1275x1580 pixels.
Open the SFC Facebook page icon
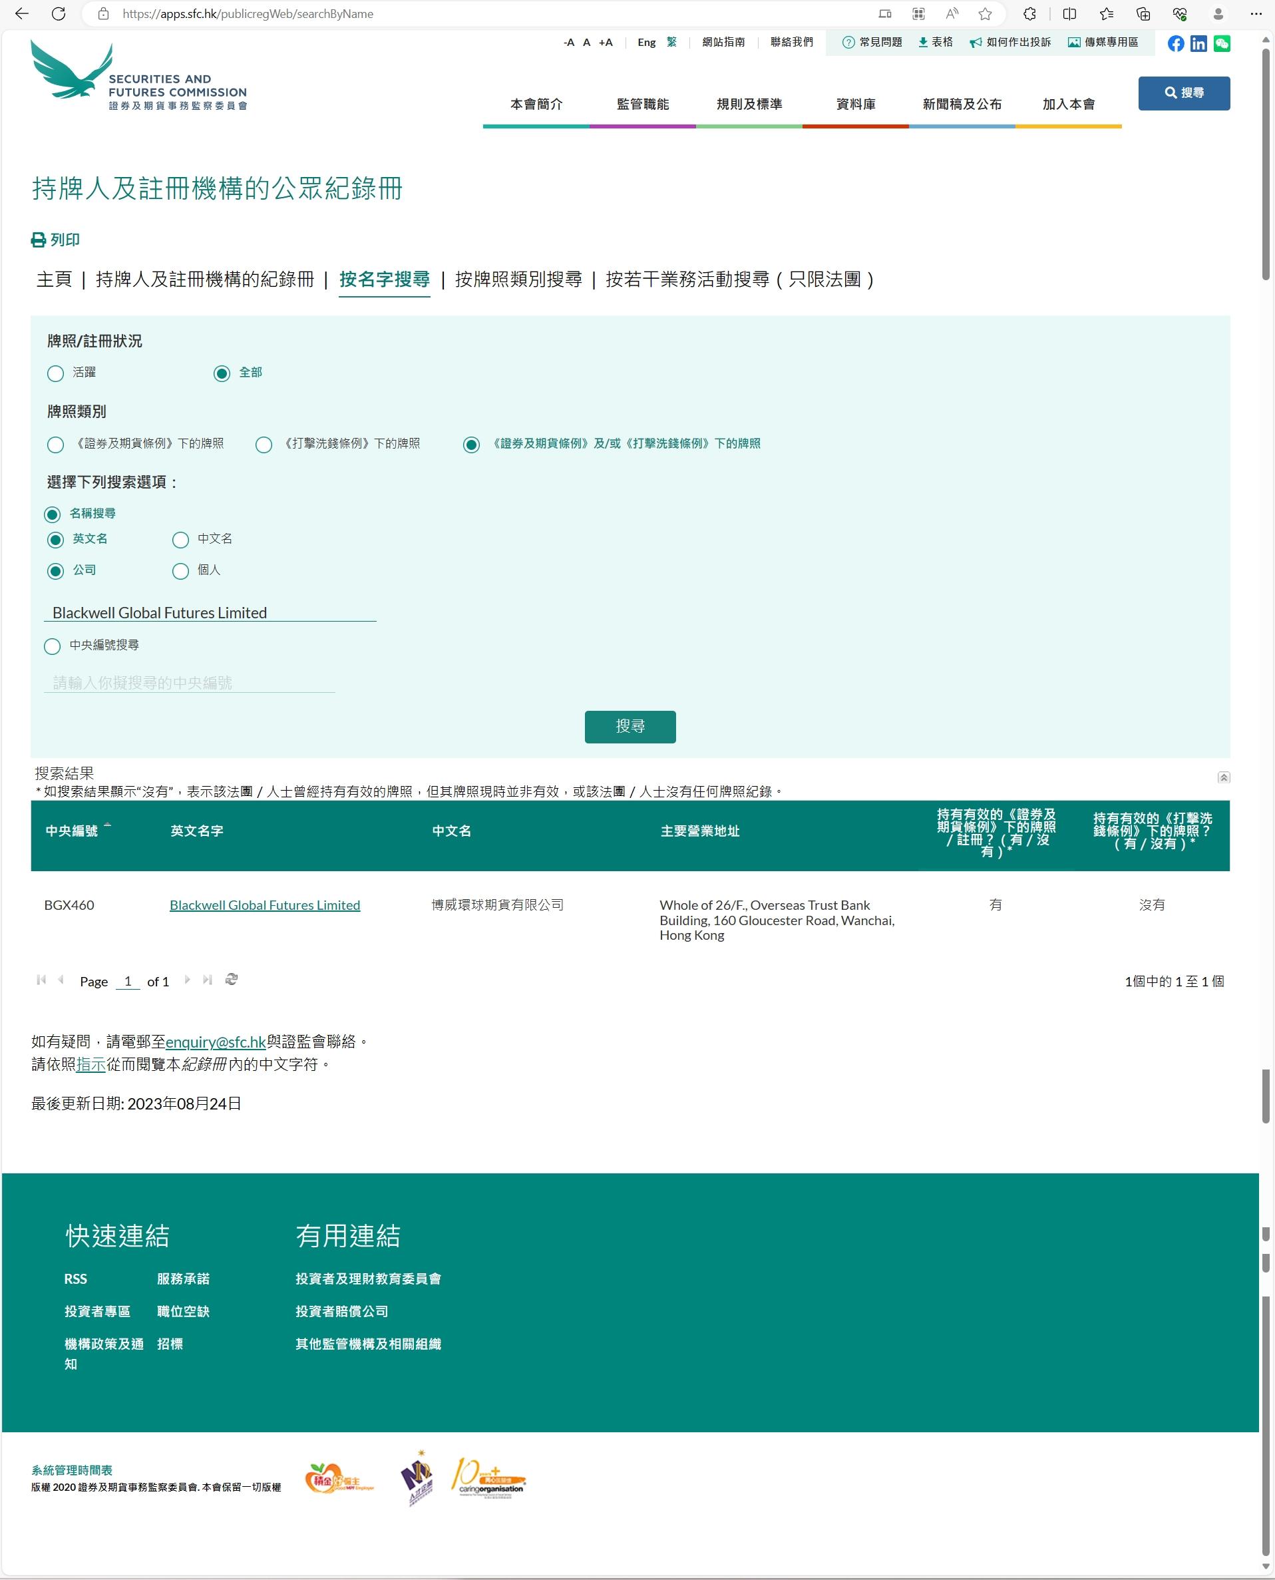click(x=1176, y=43)
